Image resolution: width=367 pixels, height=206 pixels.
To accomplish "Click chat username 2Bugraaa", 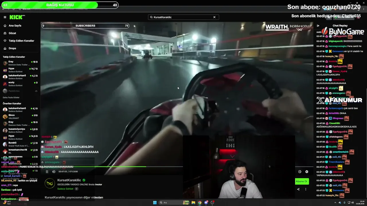I will coord(337,118).
